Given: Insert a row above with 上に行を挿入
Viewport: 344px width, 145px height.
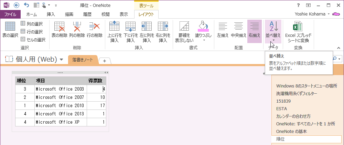Looking at the screenshot, I should [115, 32].
